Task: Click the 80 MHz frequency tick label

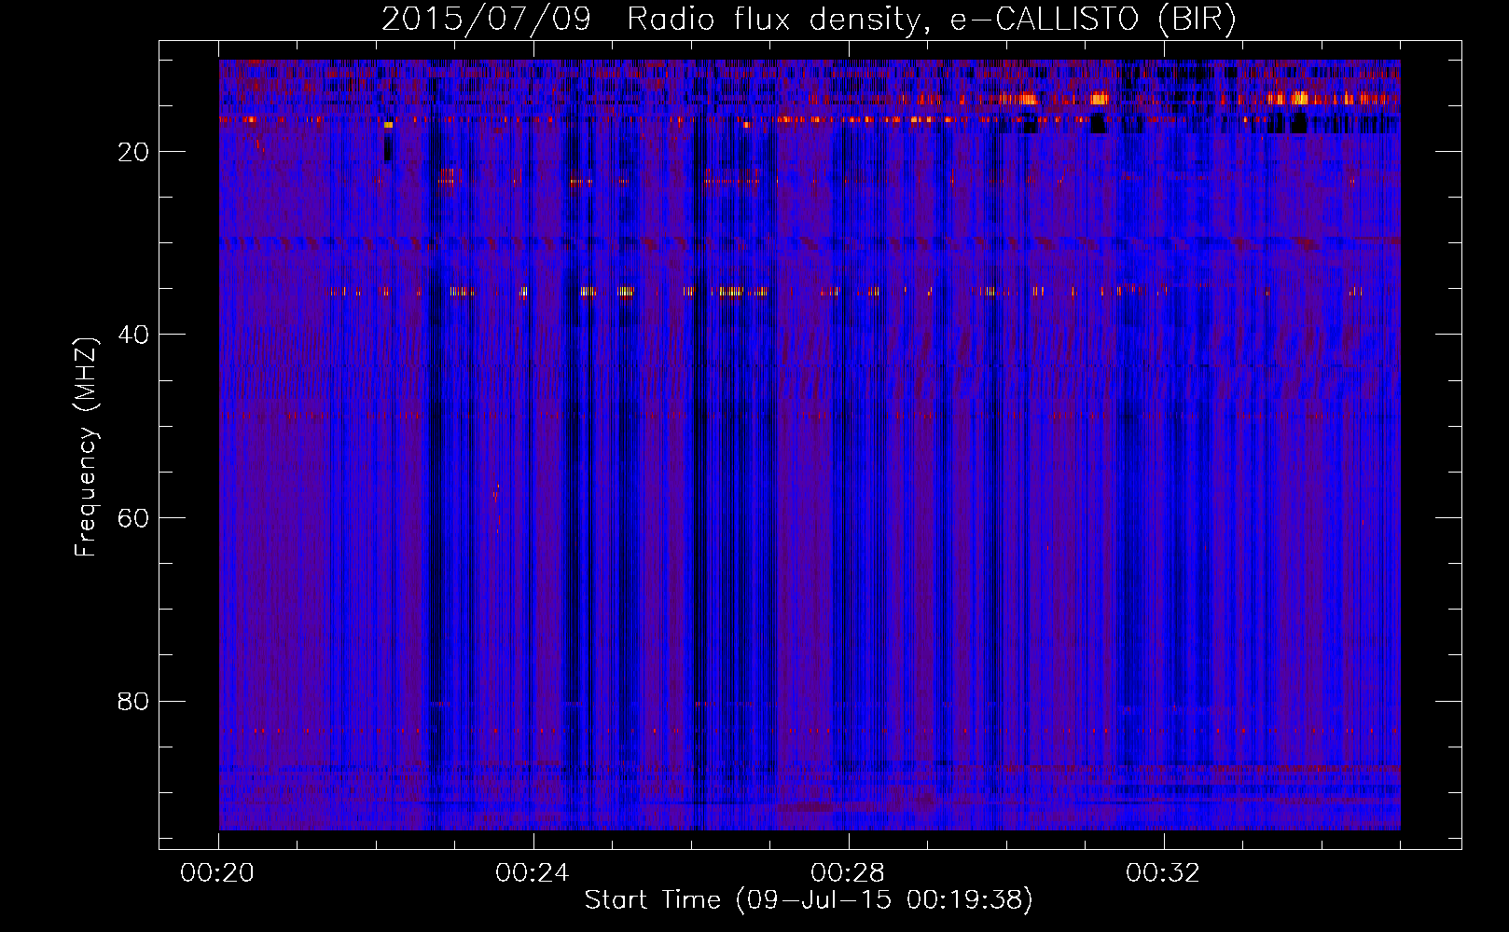Action: (134, 701)
